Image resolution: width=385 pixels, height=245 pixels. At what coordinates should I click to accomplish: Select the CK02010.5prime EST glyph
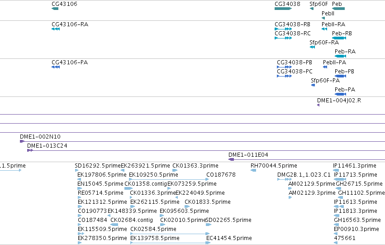162,225
